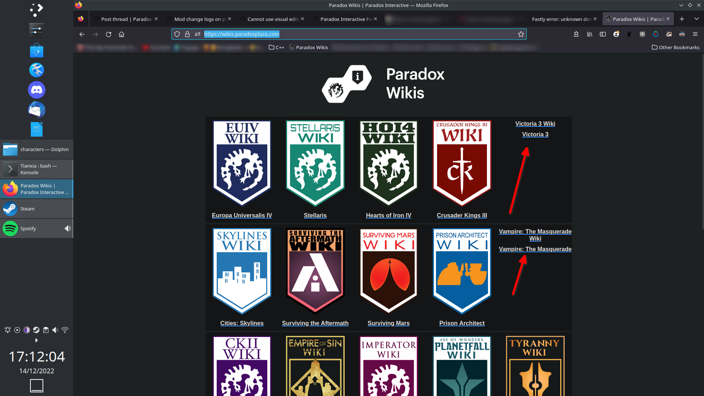Open the C++ bookmarks folder

click(276, 47)
